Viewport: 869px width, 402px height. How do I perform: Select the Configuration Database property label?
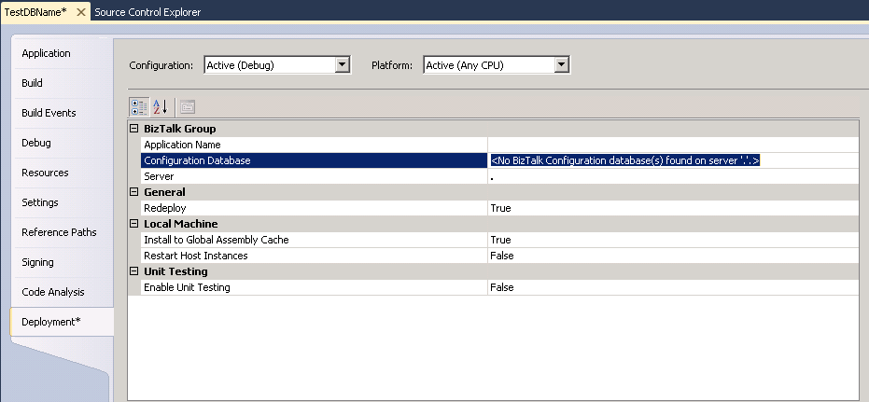coord(315,160)
